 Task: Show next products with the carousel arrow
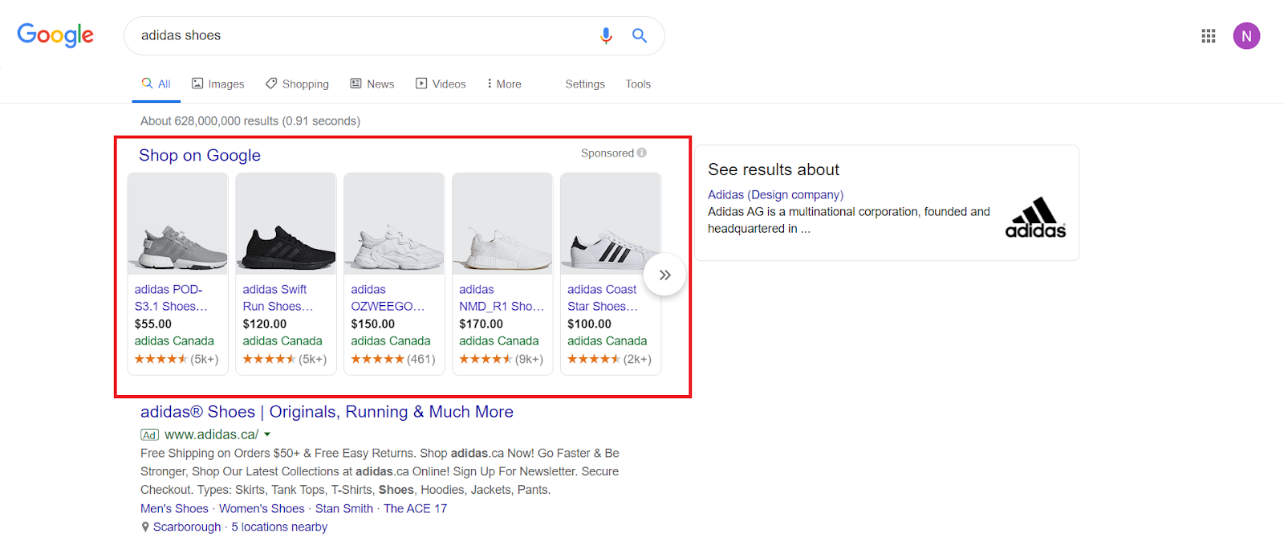[x=664, y=275]
